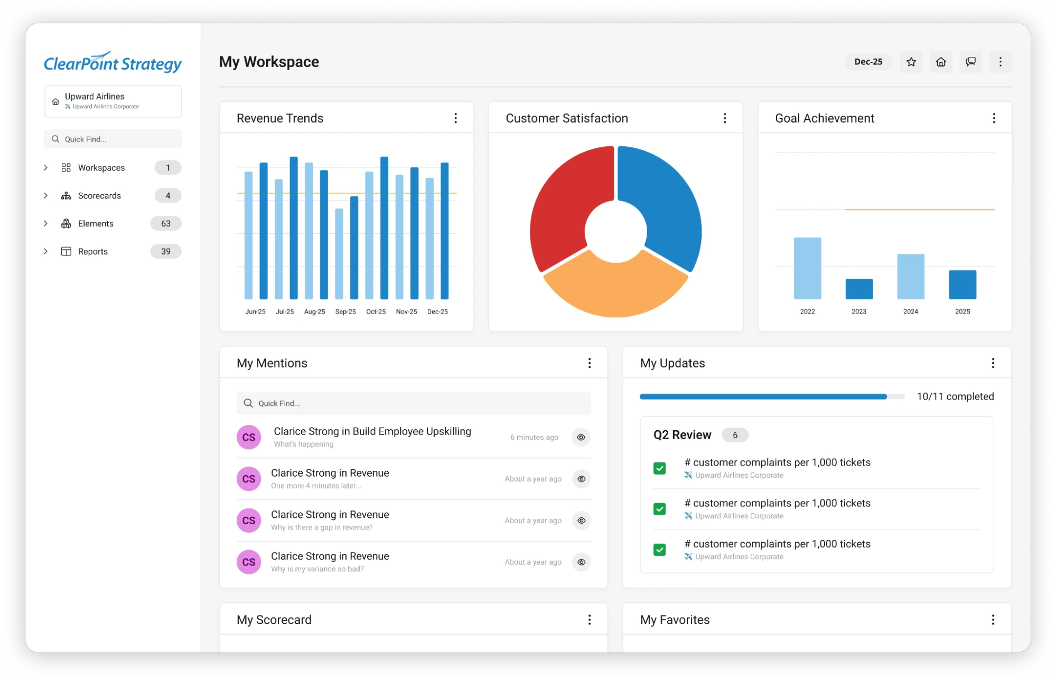This screenshot has height=681, width=1056.
Task: Open the comments chat icon in header
Action: pos(970,62)
